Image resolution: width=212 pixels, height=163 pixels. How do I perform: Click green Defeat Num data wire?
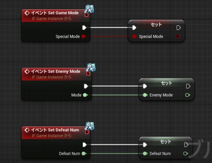[x=114, y=154]
